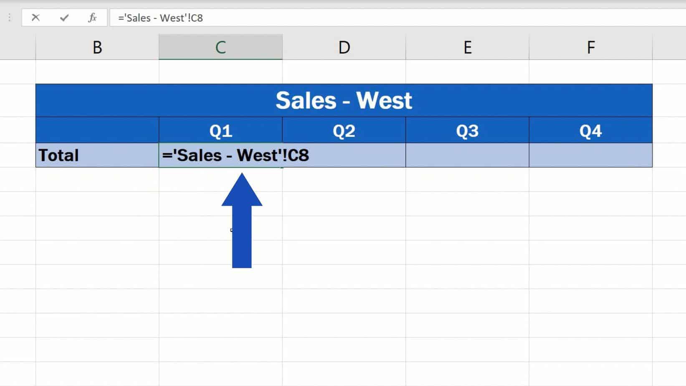Open the Insert Function fx dialog
The height and width of the screenshot is (386, 686).
[x=92, y=18]
